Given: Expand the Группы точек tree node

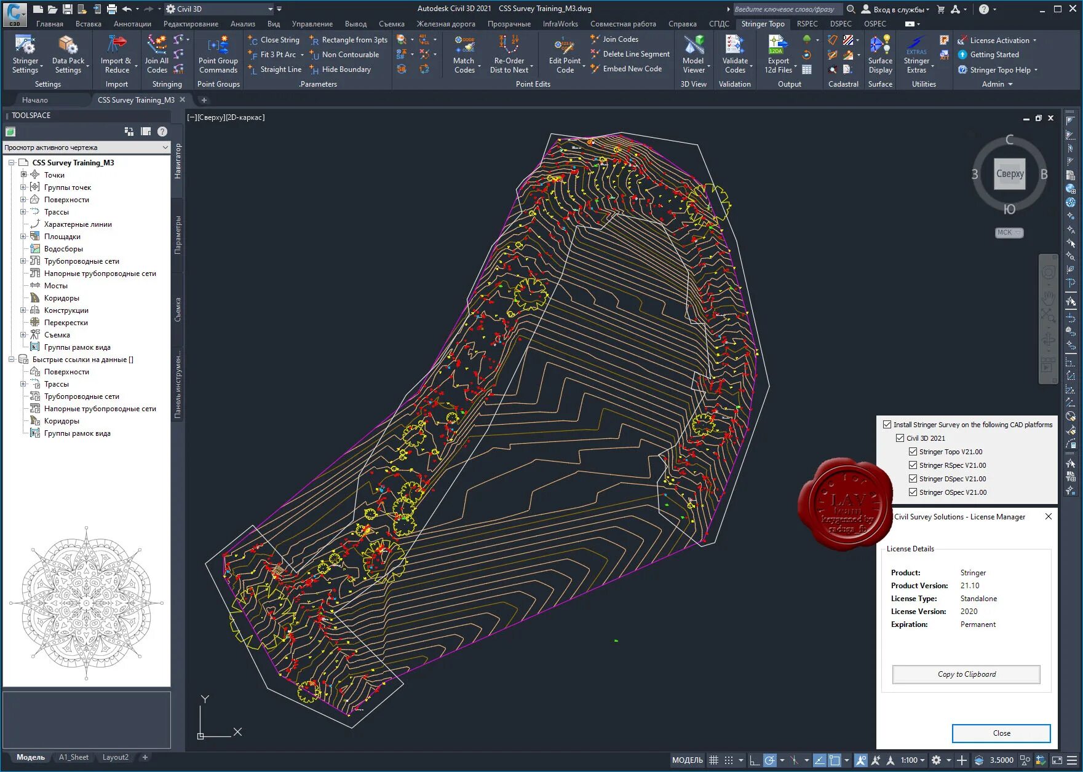Looking at the screenshot, I should (x=23, y=187).
